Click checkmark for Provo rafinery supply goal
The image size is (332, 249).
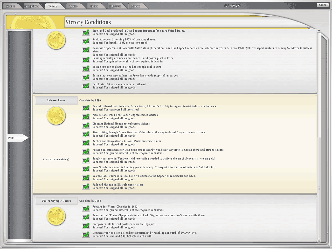(86, 77)
